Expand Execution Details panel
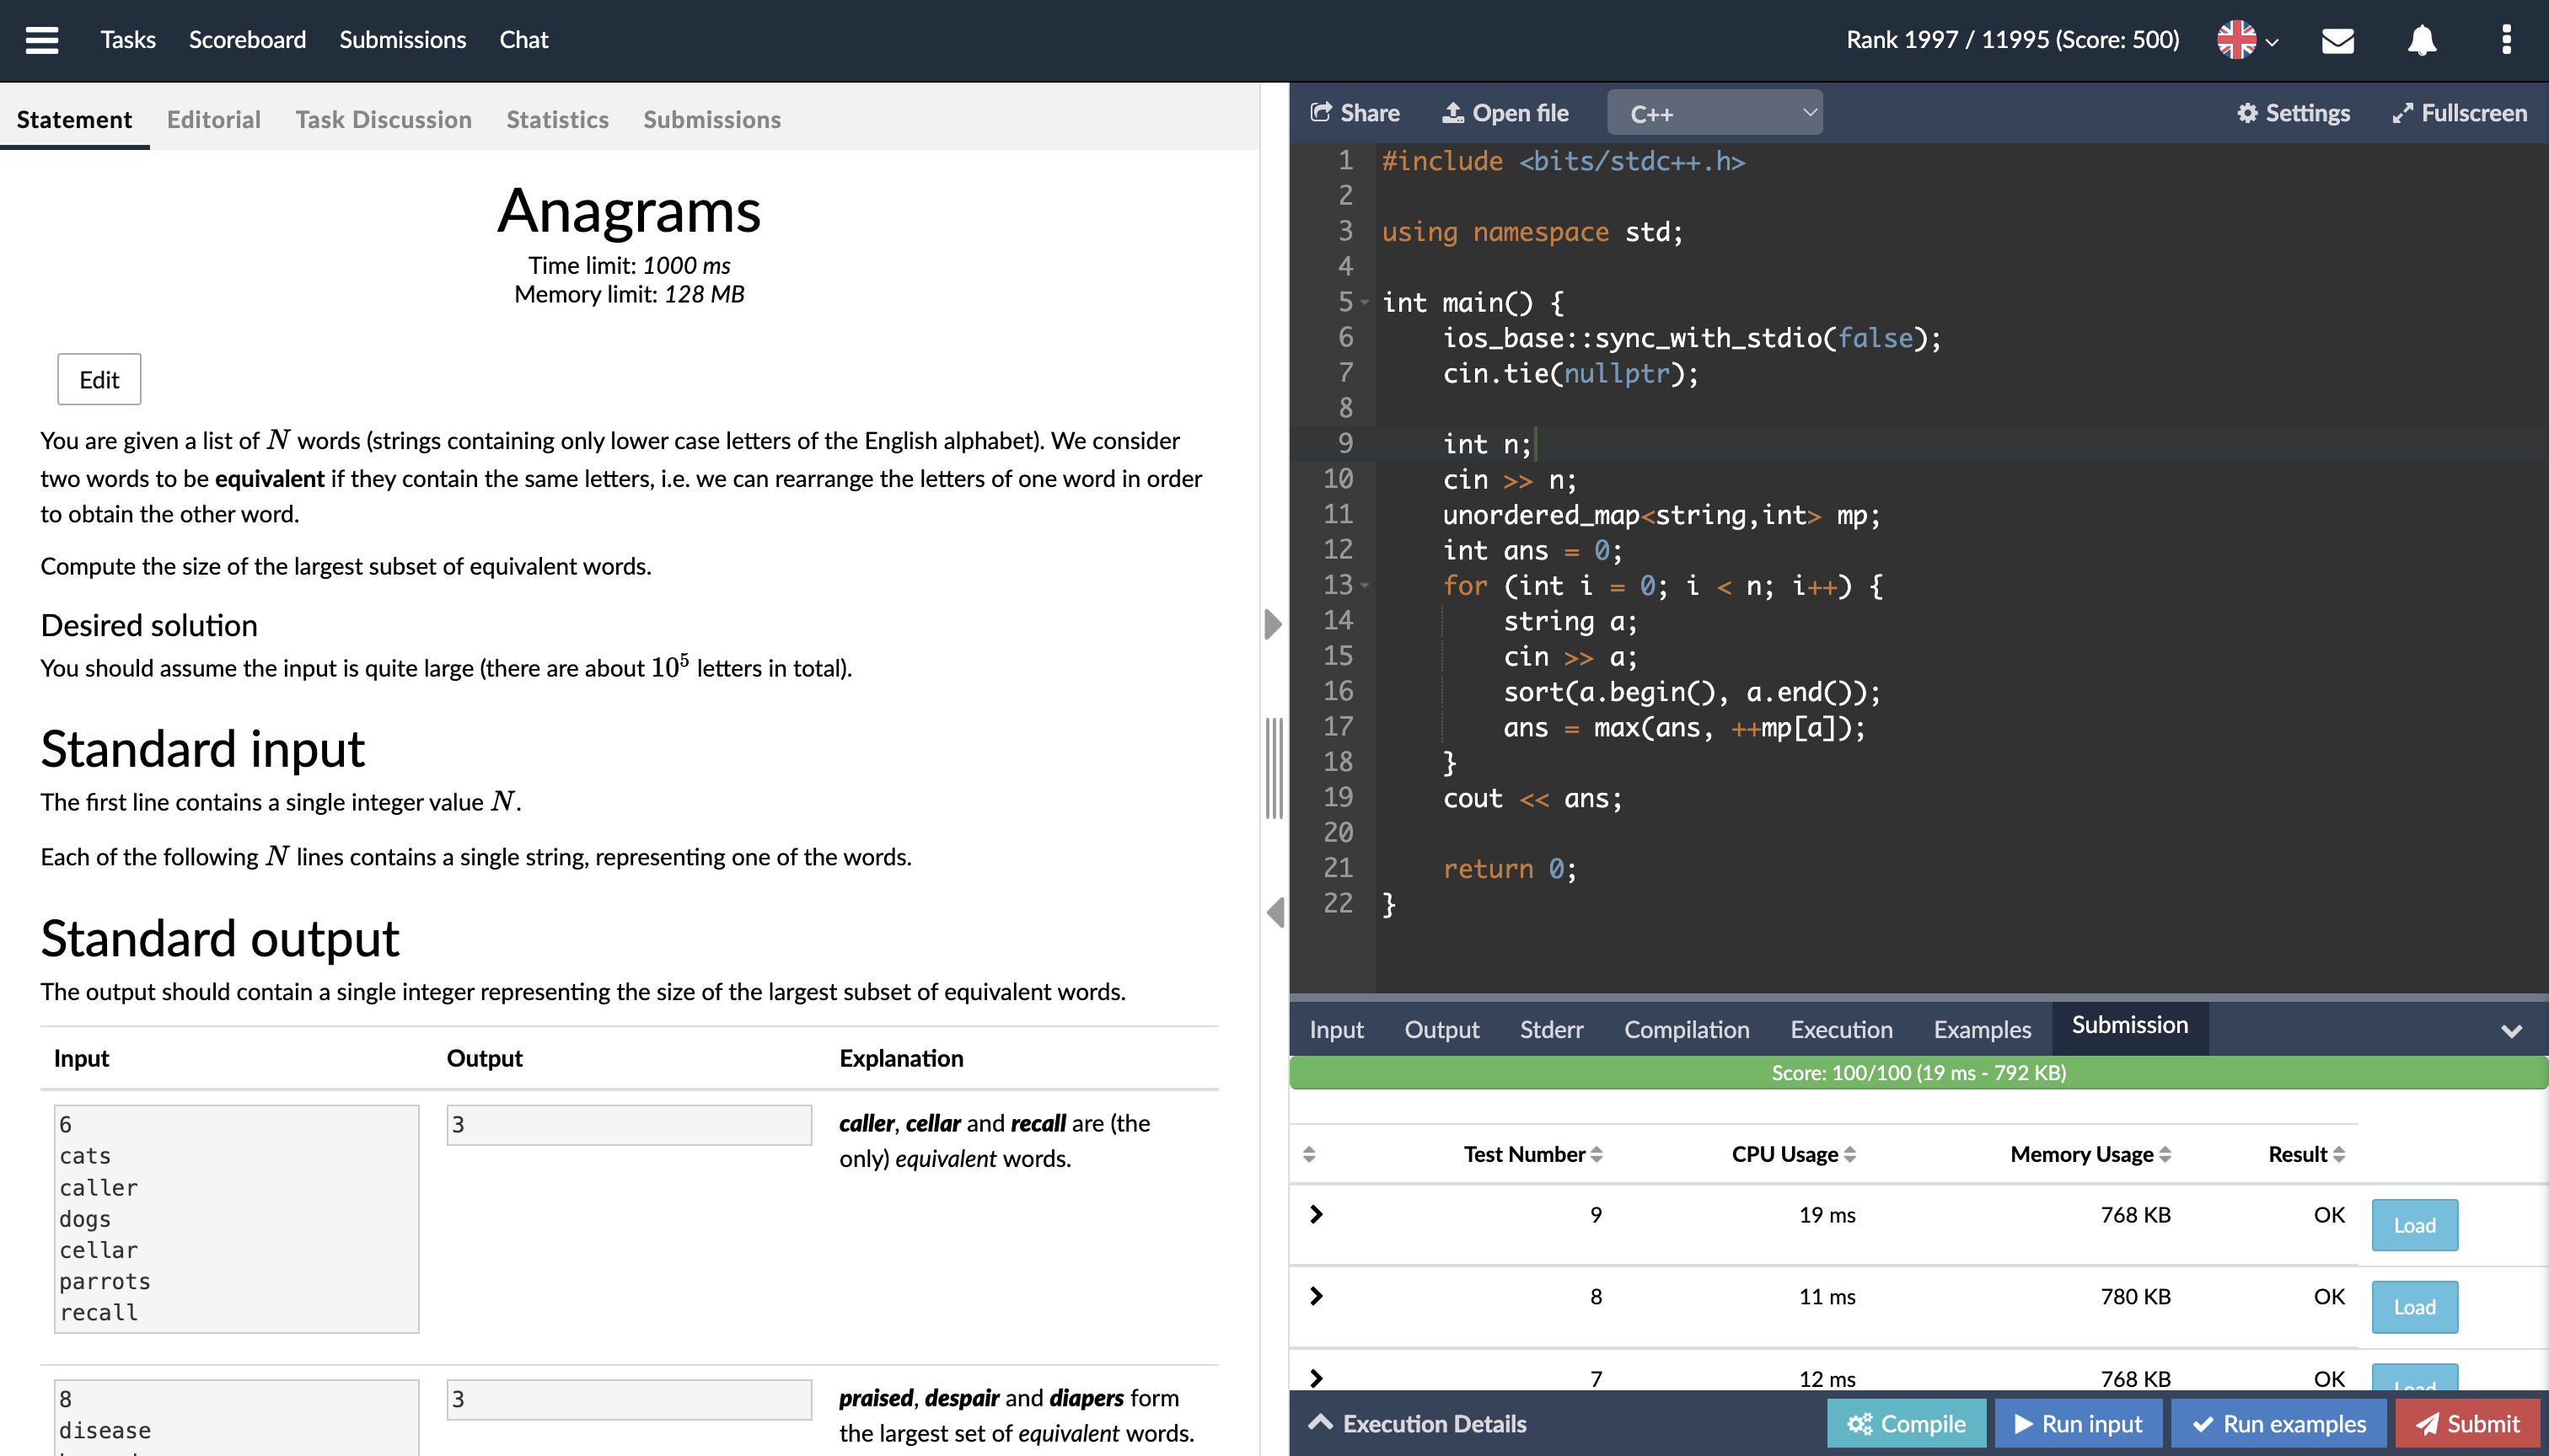The width and height of the screenshot is (2549, 1456). [1417, 1423]
